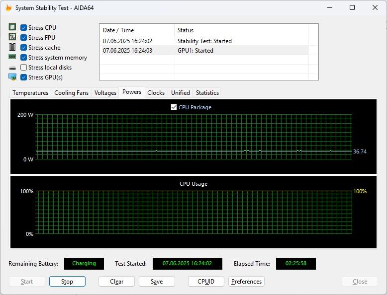Select the Powers tab
Viewport: 387px width, 295px height.
[x=132, y=92]
